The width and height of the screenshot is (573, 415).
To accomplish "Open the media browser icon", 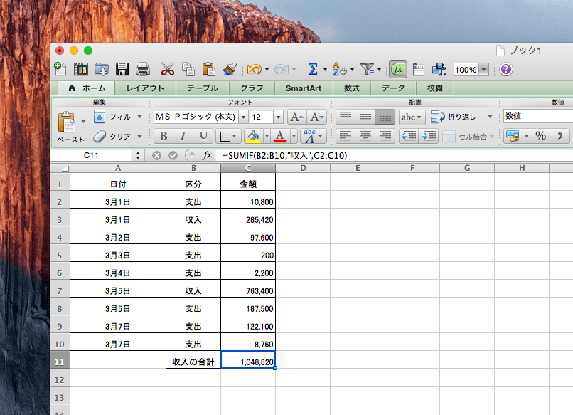I will [x=439, y=69].
